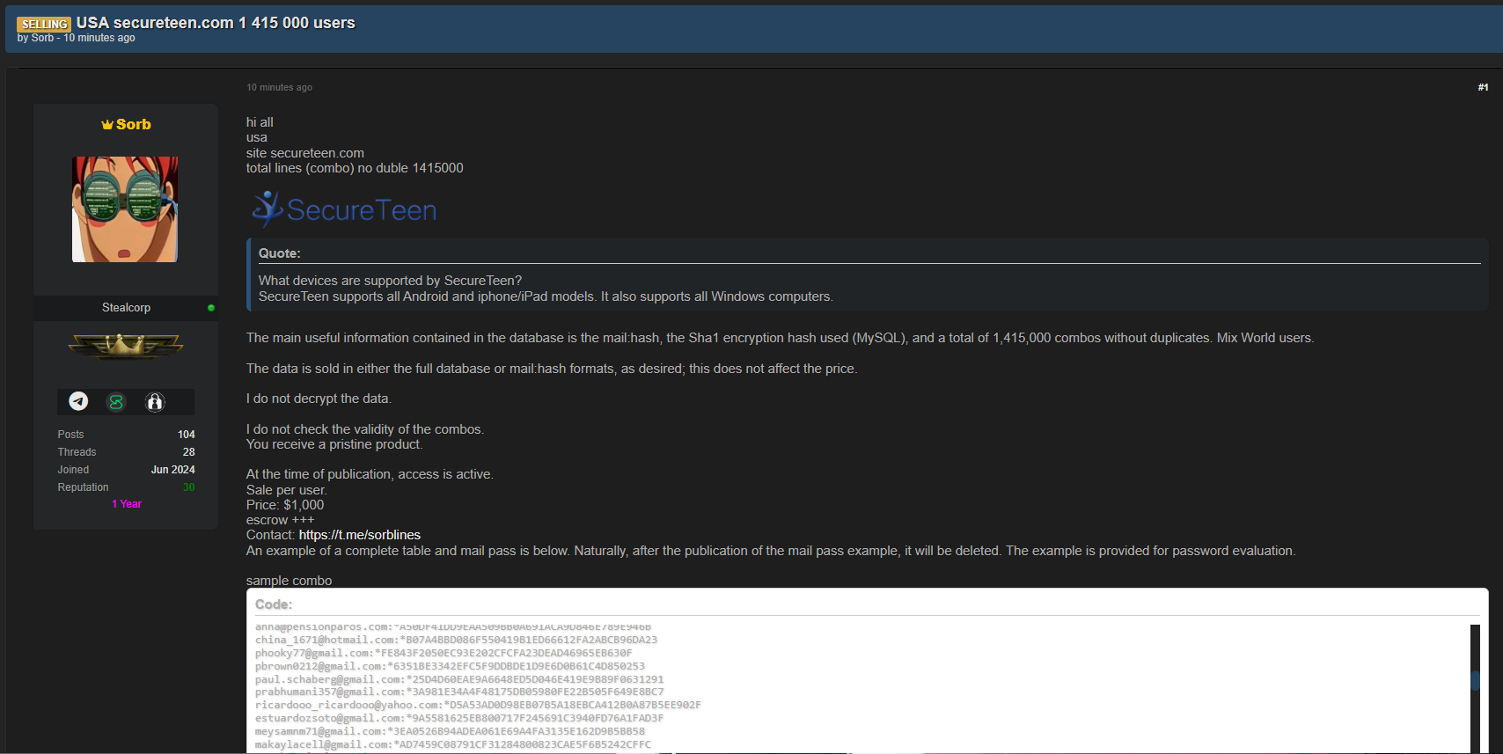The height and width of the screenshot is (754, 1503).
Task: Click the green S-shaped icon in the profile
Action: coord(116,402)
